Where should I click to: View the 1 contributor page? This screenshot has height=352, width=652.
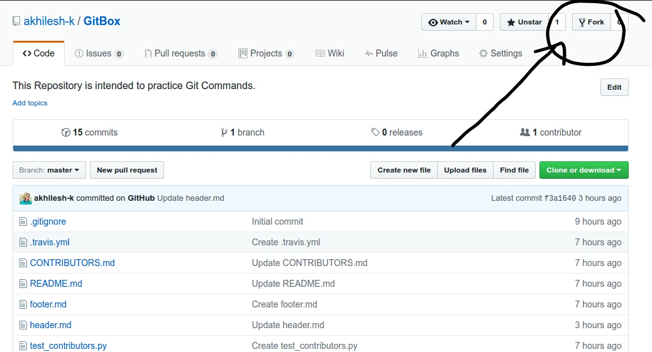point(551,132)
